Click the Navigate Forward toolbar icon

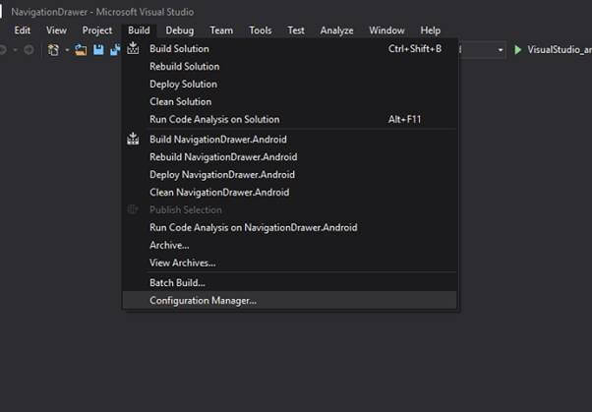click(29, 50)
